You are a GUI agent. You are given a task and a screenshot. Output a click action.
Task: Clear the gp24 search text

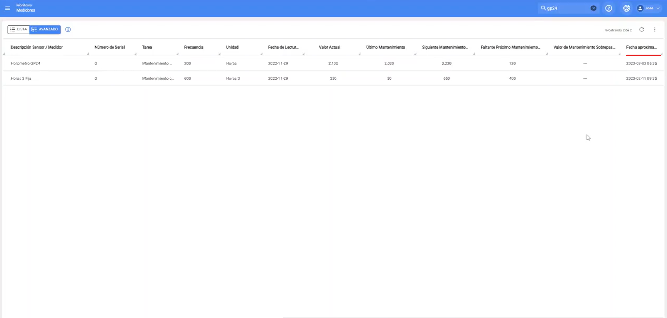click(593, 8)
